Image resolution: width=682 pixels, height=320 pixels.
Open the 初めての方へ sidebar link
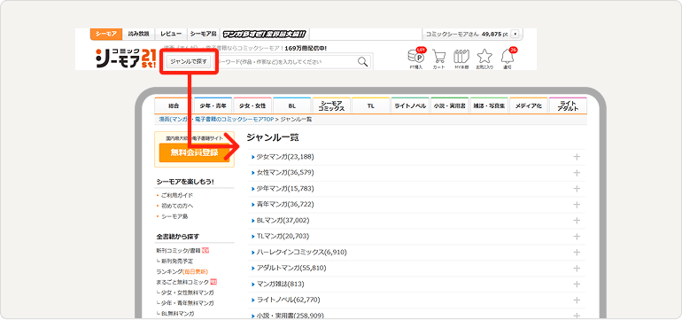177,206
